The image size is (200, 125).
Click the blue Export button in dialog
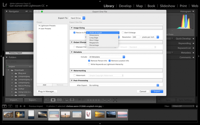[x=157, y=91]
